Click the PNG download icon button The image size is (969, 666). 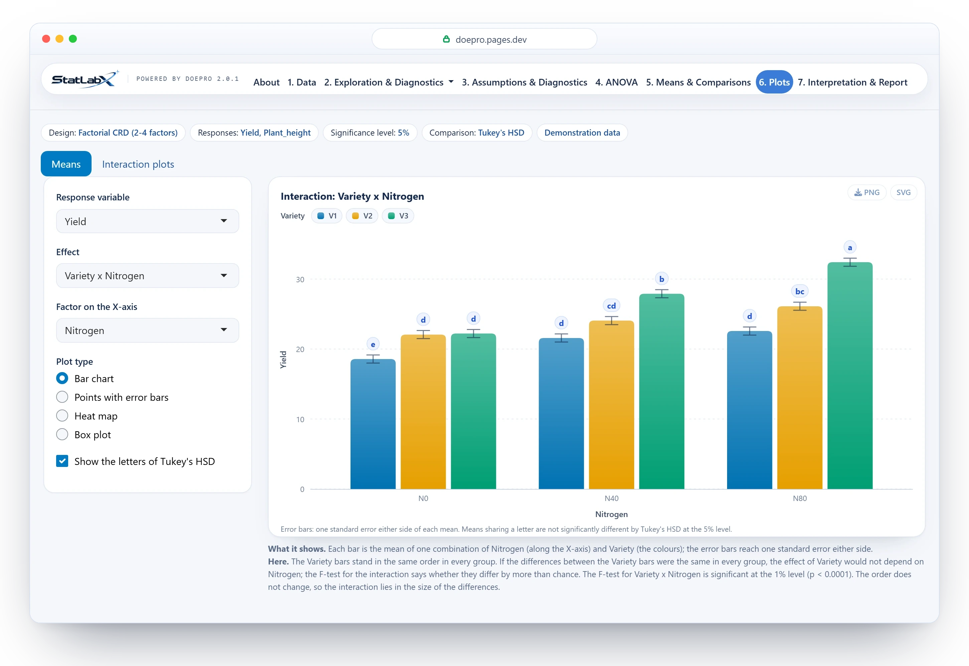[866, 192]
